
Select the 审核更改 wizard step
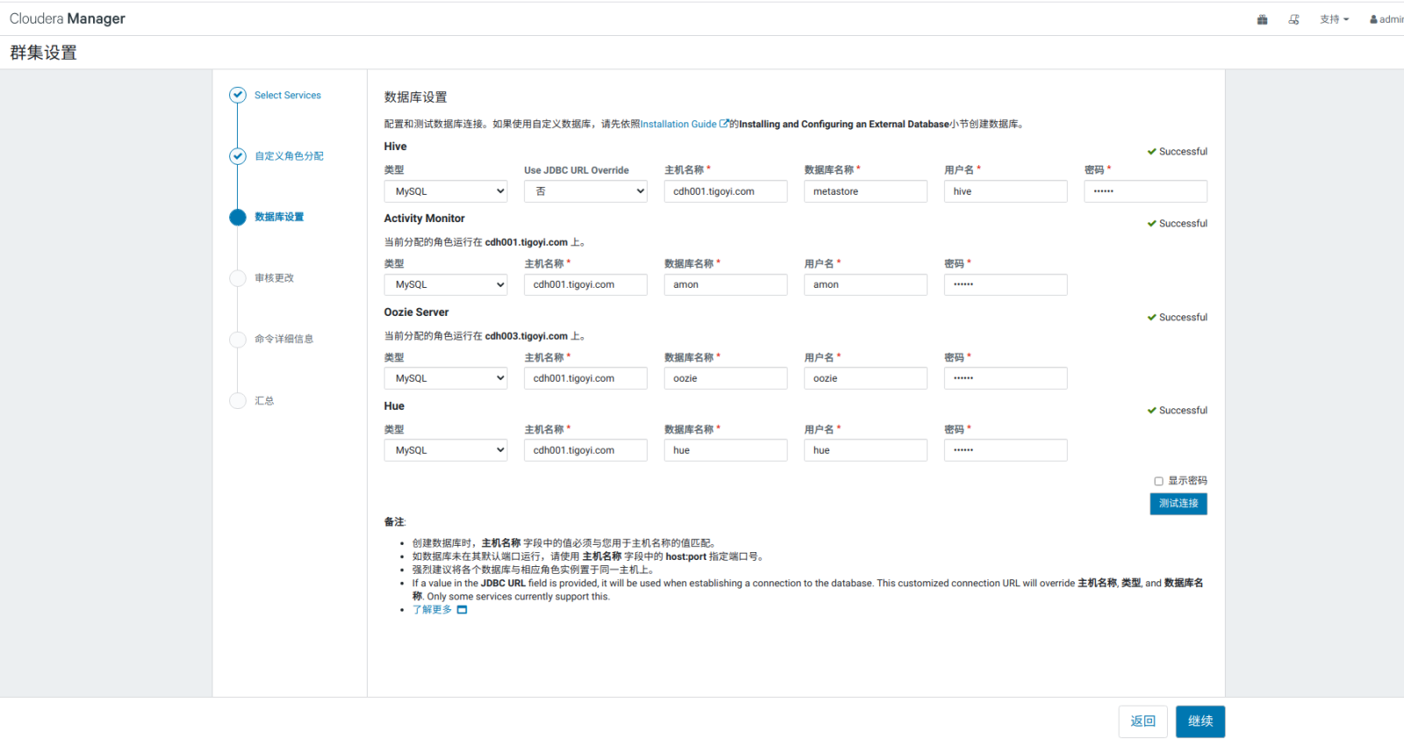pos(274,278)
